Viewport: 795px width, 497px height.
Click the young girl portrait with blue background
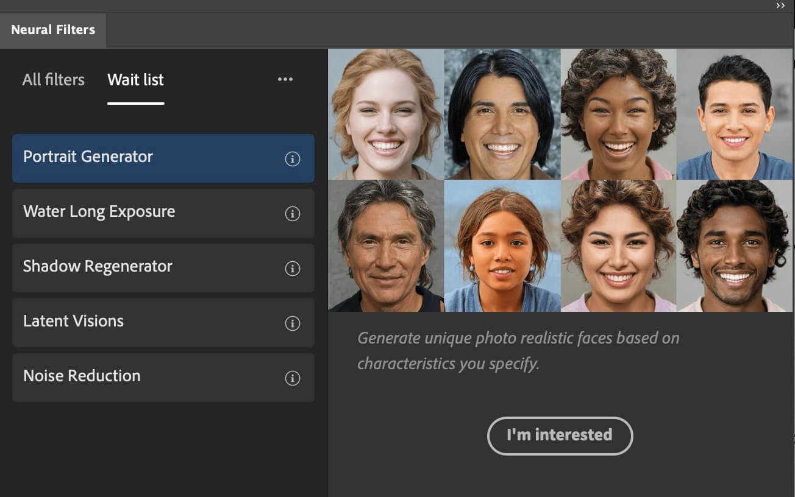click(502, 246)
